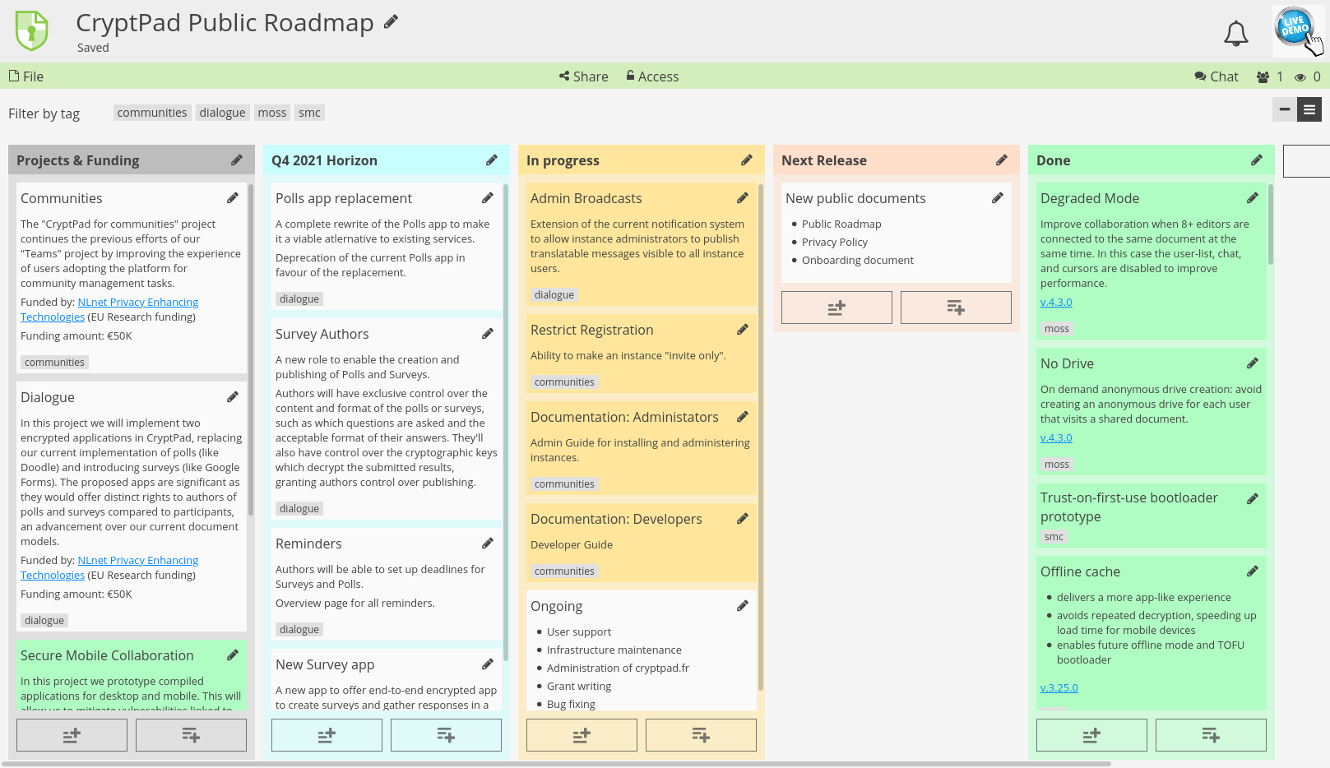Switch to detailed card view

tap(1309, 109)
